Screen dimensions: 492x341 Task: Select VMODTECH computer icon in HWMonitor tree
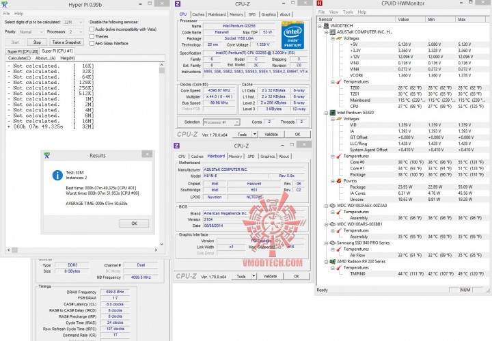327,26
